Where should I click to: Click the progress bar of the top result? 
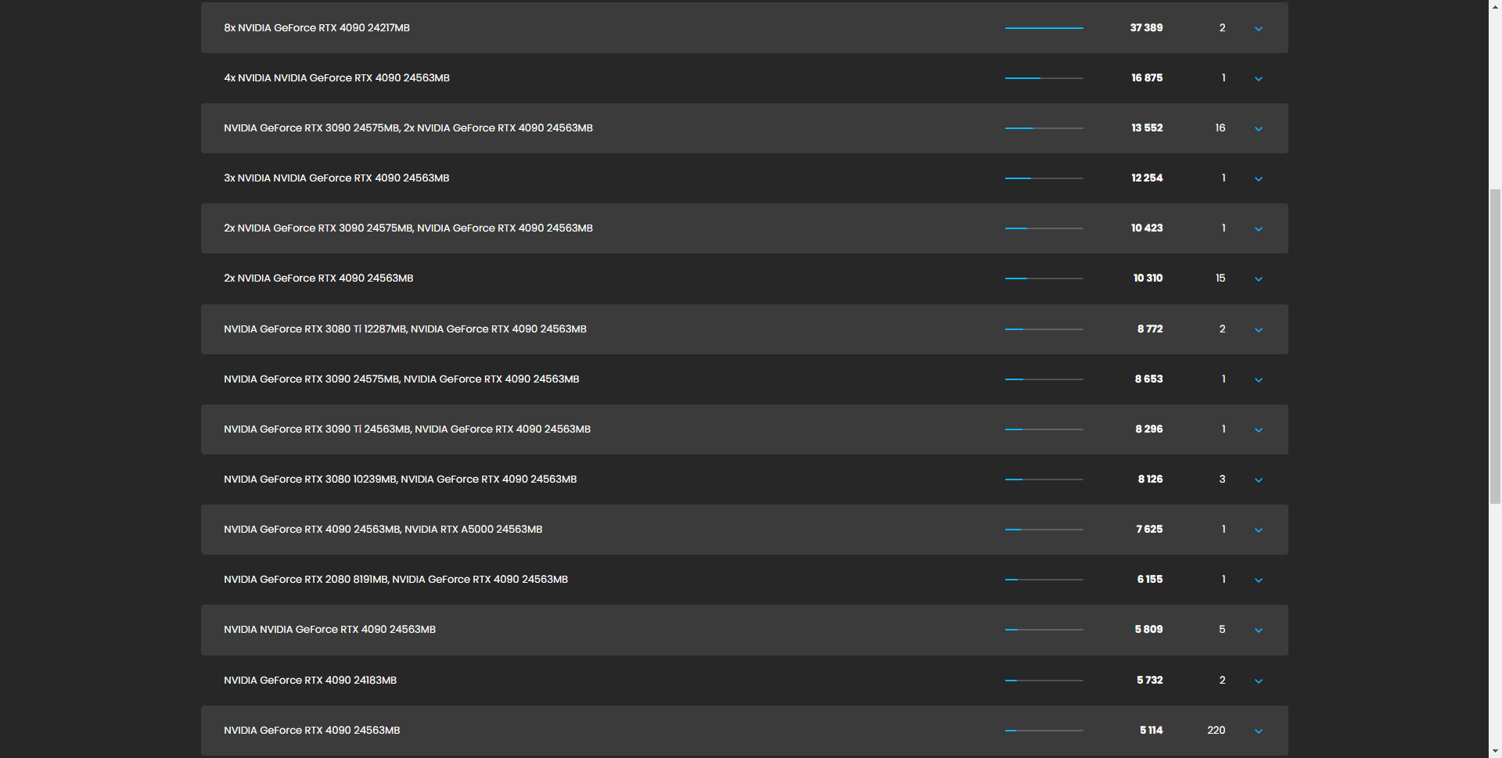point(1044,28)
